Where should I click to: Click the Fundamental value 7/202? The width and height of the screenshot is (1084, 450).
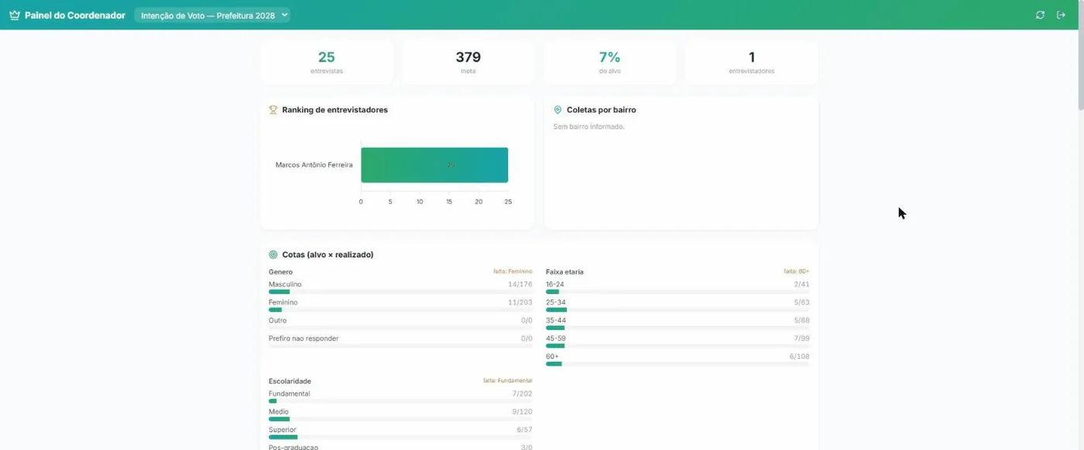pos(522,394)
